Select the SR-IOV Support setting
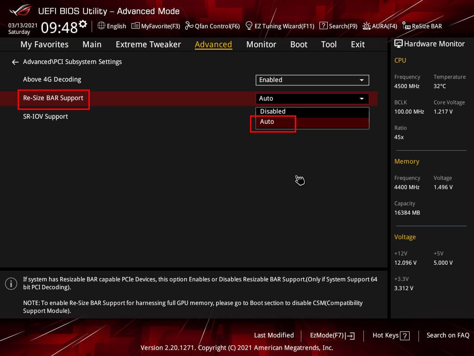The height and width of the screenshot is (356, 474). [x=45, y=116]
